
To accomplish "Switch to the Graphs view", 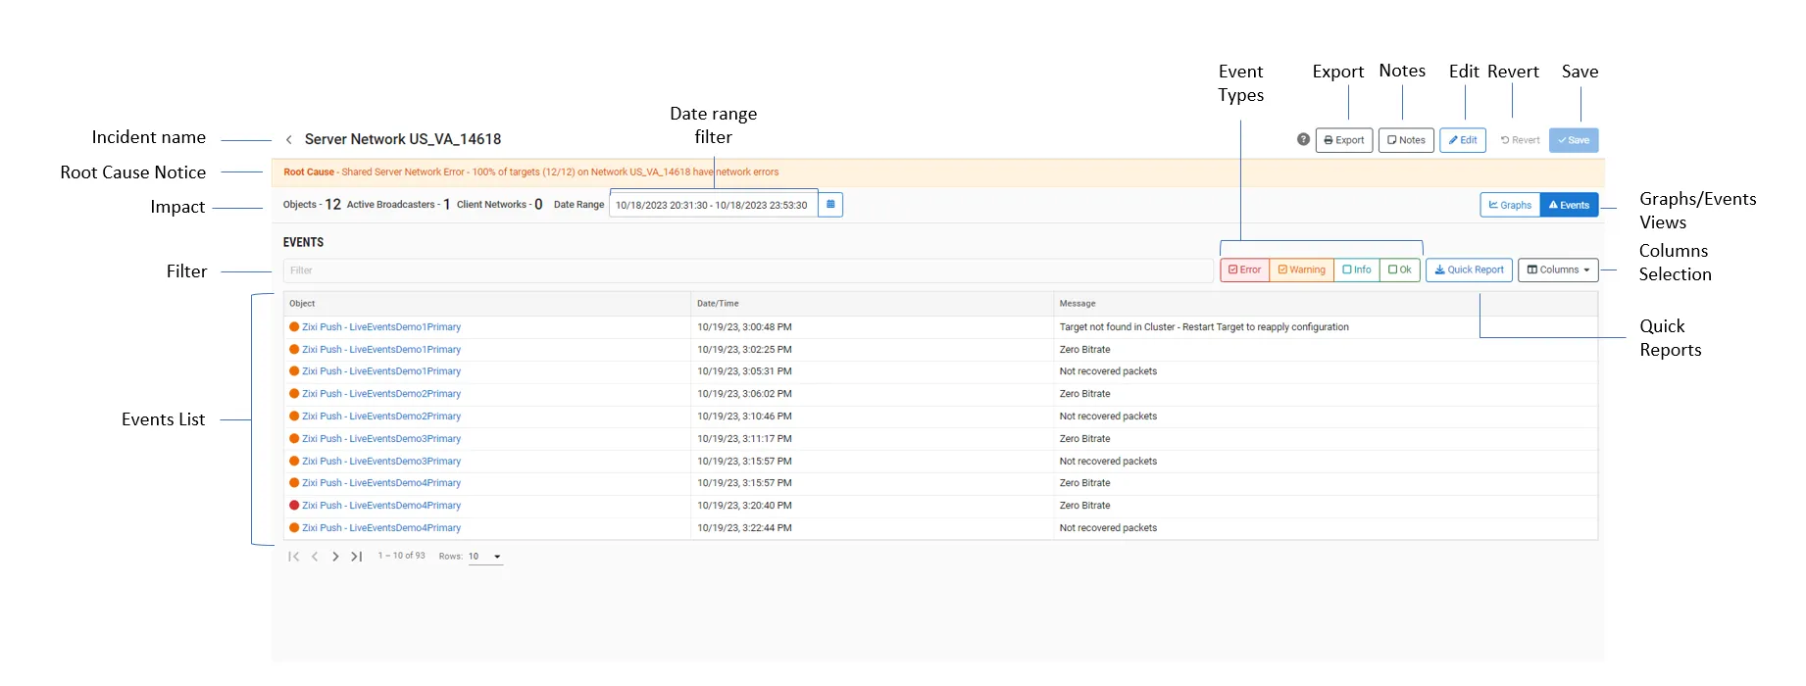I will 1510,205.
